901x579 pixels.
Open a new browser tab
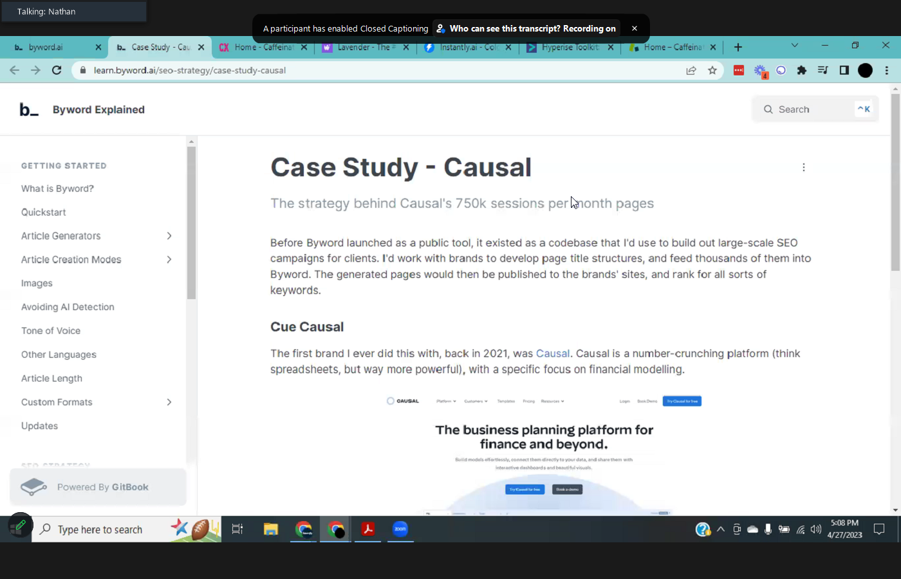[x=738, y=47]
